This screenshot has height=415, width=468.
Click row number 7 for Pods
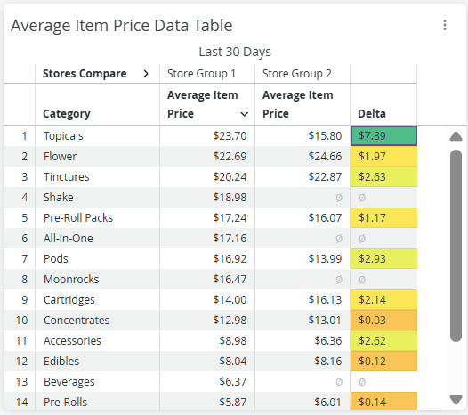point(25,259)
